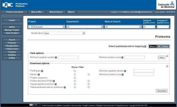This screenshot has height=107, width=177.
Task: Click the Creative Commons license badge
Action: (x=35, y=105)
